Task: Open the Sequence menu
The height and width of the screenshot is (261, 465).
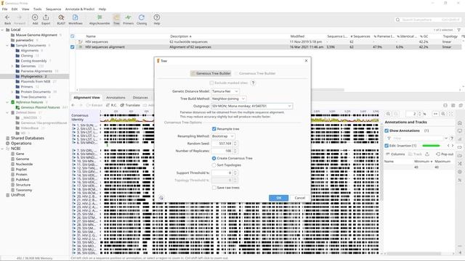Action: tap(53, 9)
